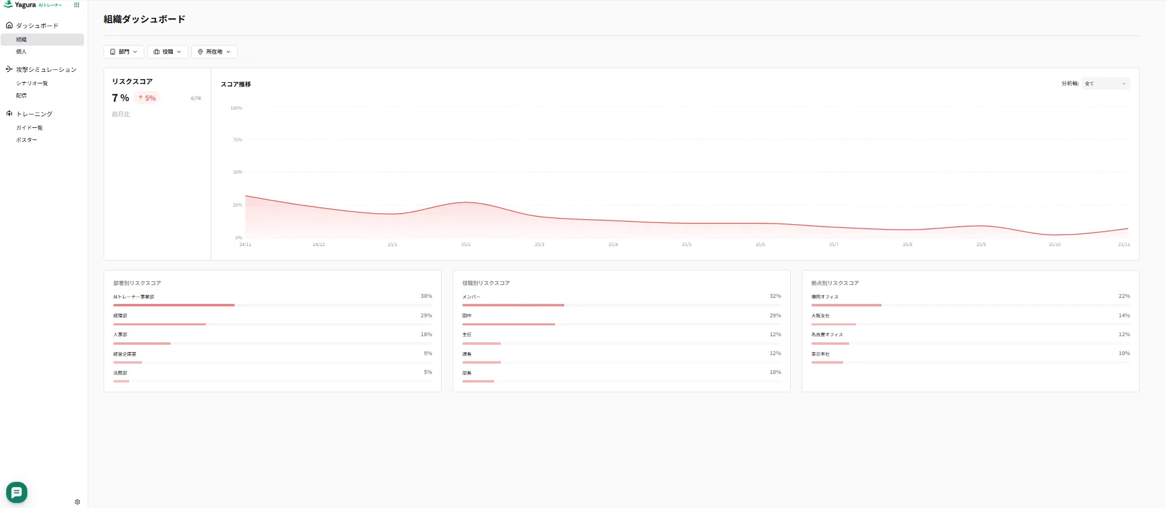
Task: Click the red up-arrow 5% change badge
Action: point(147,98)
